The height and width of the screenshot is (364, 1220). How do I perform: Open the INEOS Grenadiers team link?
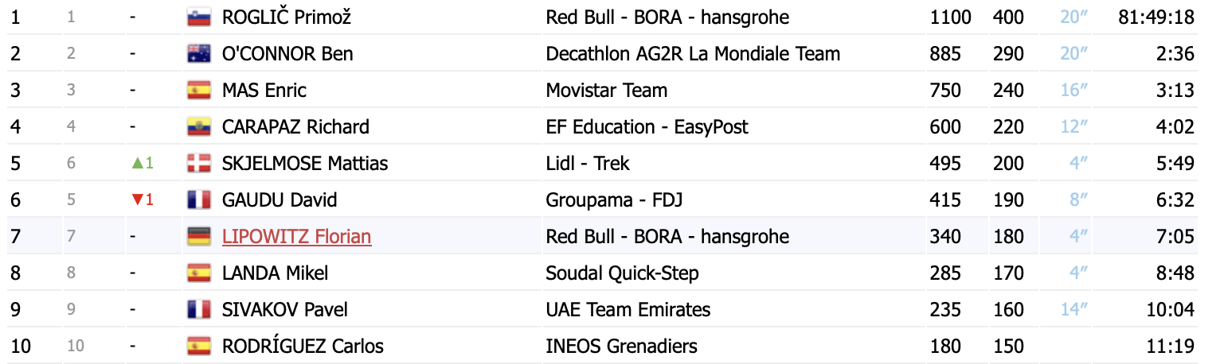point(621,347)
